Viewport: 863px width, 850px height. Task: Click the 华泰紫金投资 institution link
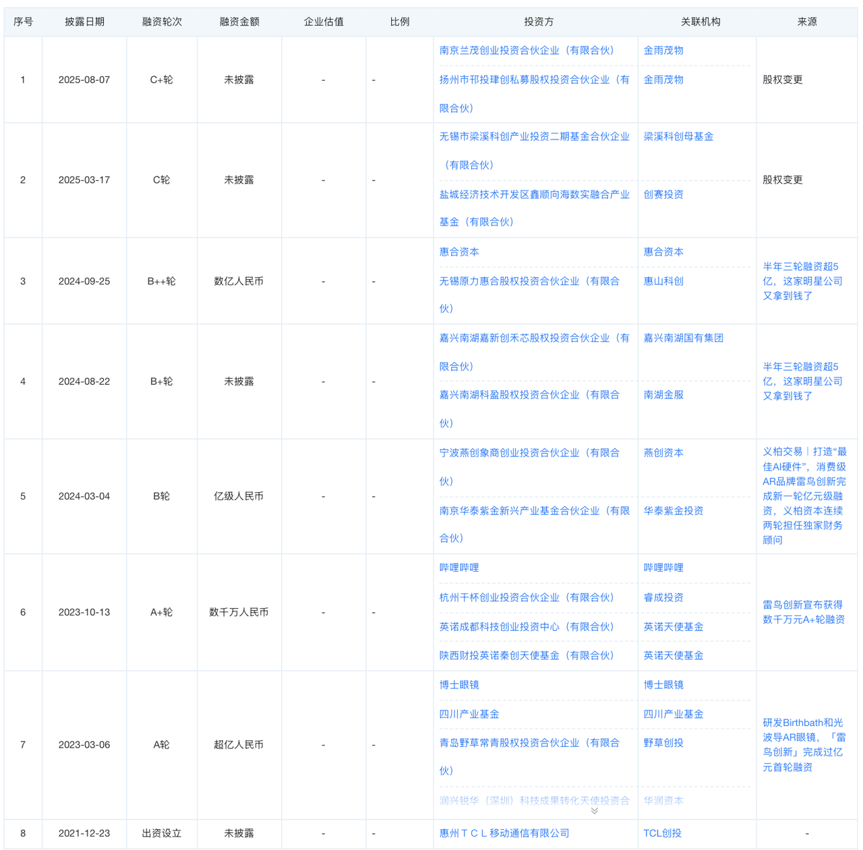pyautogui.click(x=673, y=511)
